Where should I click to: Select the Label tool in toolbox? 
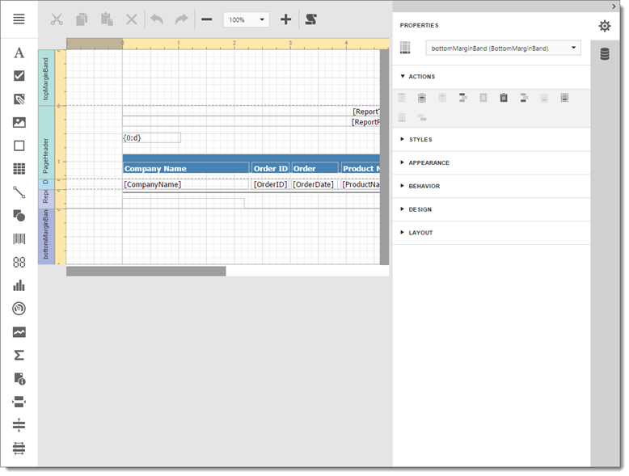(19, 53)
